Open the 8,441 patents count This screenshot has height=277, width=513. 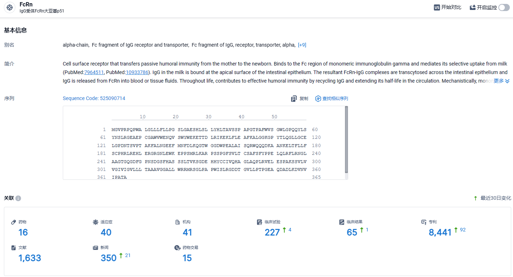(x=440, y=232)
